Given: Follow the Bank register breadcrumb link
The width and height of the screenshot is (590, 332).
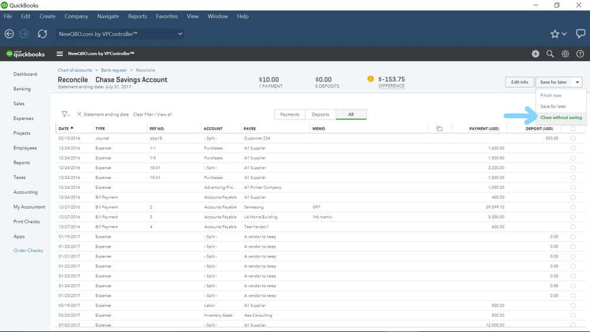Looking at the screenshot, I should click(x=113, y=70).
